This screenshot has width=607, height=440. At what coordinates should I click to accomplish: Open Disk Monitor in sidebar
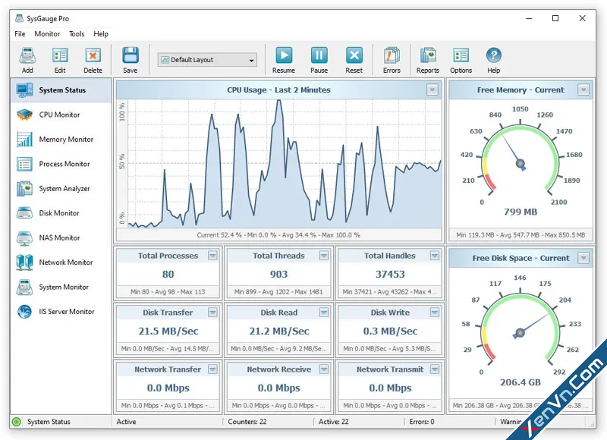pyautogui.click(x=61, y=213)
